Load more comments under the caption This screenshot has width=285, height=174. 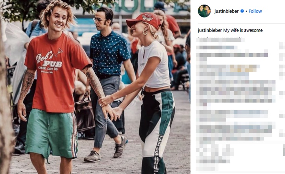220,39
